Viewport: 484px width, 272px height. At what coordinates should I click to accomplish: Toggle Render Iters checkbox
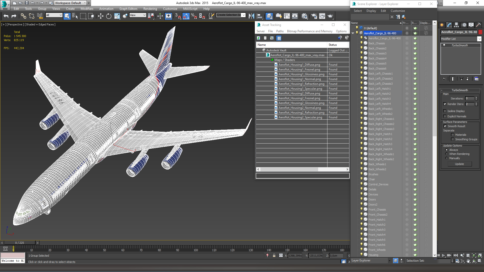[x=445, y=104]
